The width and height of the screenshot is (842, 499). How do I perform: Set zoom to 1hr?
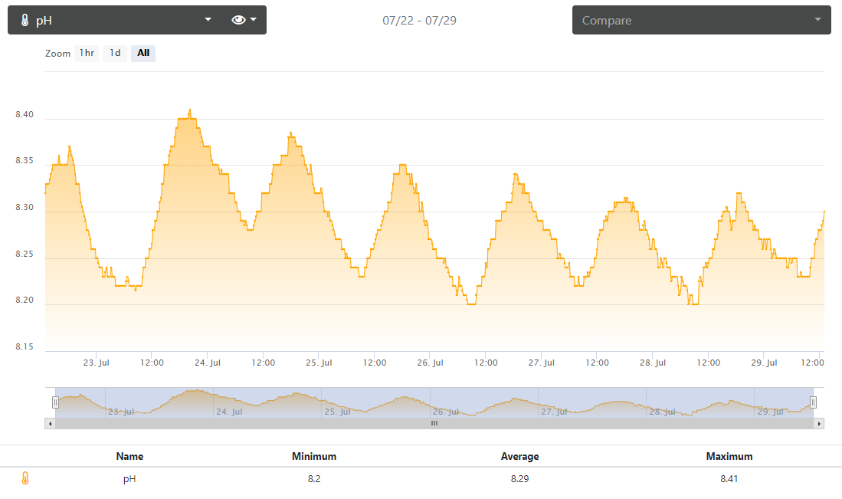click(x=87, y=53)
